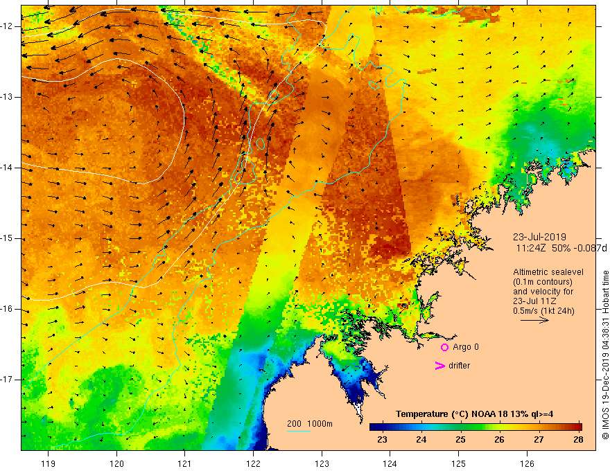The image size is (610, 471).
Task: Click the colorbar label '28'
Action: coord(578,440)
